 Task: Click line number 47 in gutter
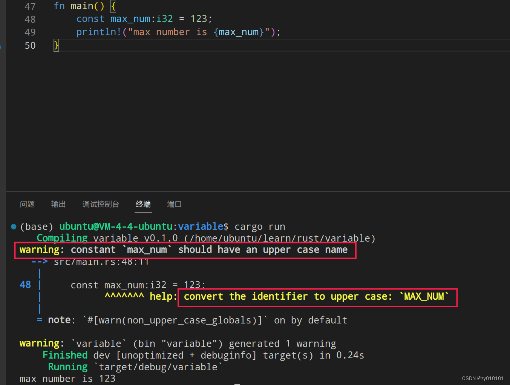[x=30, y=6]
